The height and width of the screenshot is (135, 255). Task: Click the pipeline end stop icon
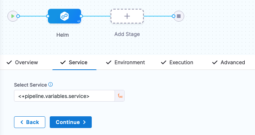pyautogui.click(x=179, y=16)
